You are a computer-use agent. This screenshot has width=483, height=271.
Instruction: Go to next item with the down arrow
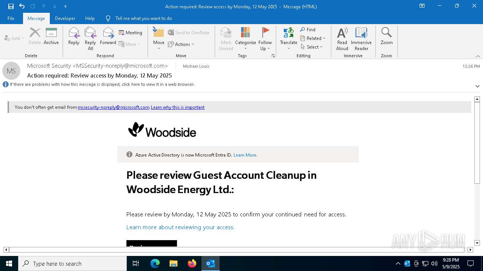(55, 6)
